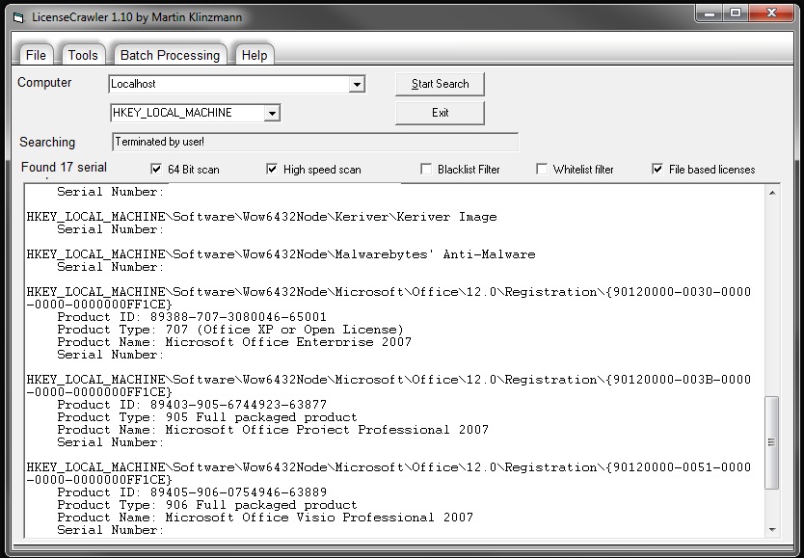
Task: Expand the Computer dropdown showing Localhost
Action: point(357,84)
